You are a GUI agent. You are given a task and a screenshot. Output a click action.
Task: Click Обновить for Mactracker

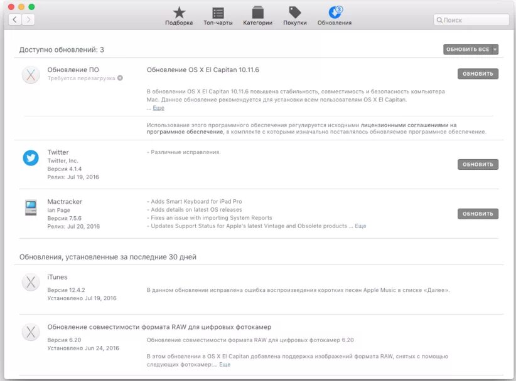click(x=478, y=214)
